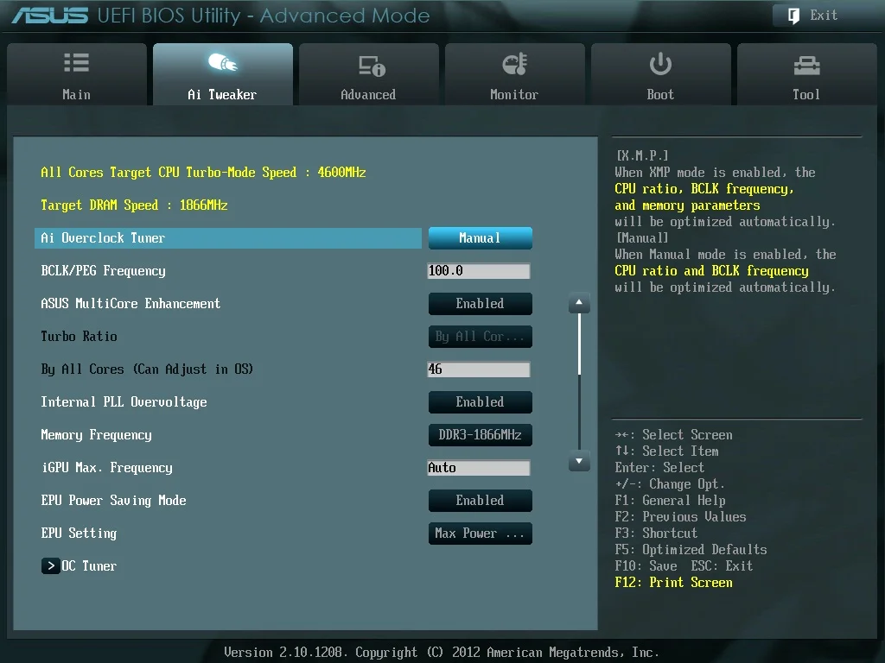Click the Exit text label

824,16
